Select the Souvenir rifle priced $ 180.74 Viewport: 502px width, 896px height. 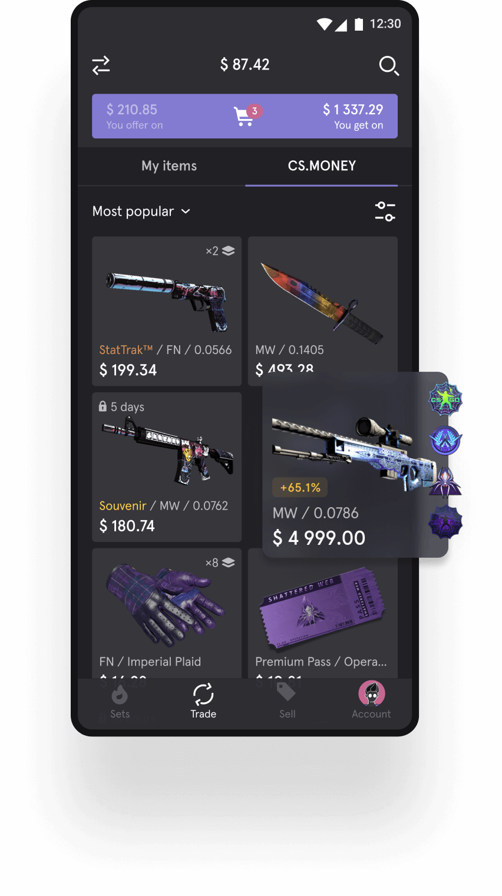(x=167, y=467)
